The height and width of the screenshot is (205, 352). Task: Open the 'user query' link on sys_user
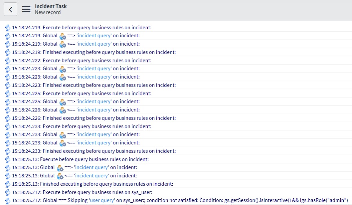pyautogui.click(x=102, y=201)
